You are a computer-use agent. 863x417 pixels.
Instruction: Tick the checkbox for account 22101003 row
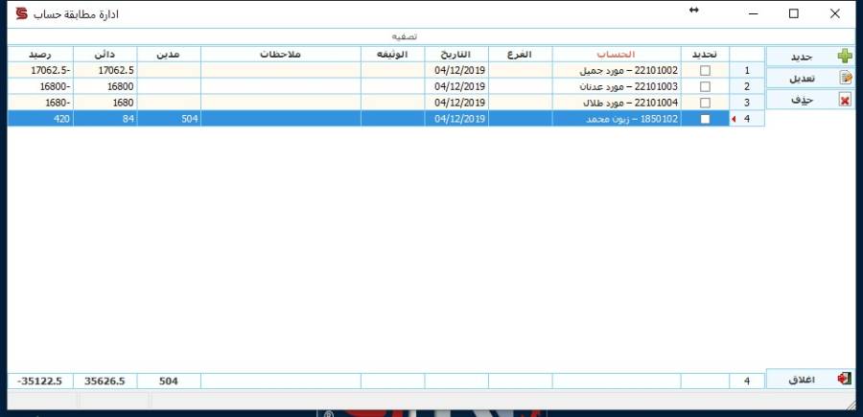tap(705, 86)
